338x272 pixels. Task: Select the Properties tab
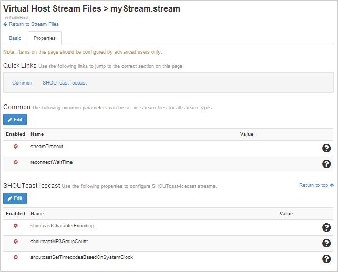(45, 38)
